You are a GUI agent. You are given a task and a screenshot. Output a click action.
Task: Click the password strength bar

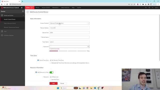[x=68, y=51]
